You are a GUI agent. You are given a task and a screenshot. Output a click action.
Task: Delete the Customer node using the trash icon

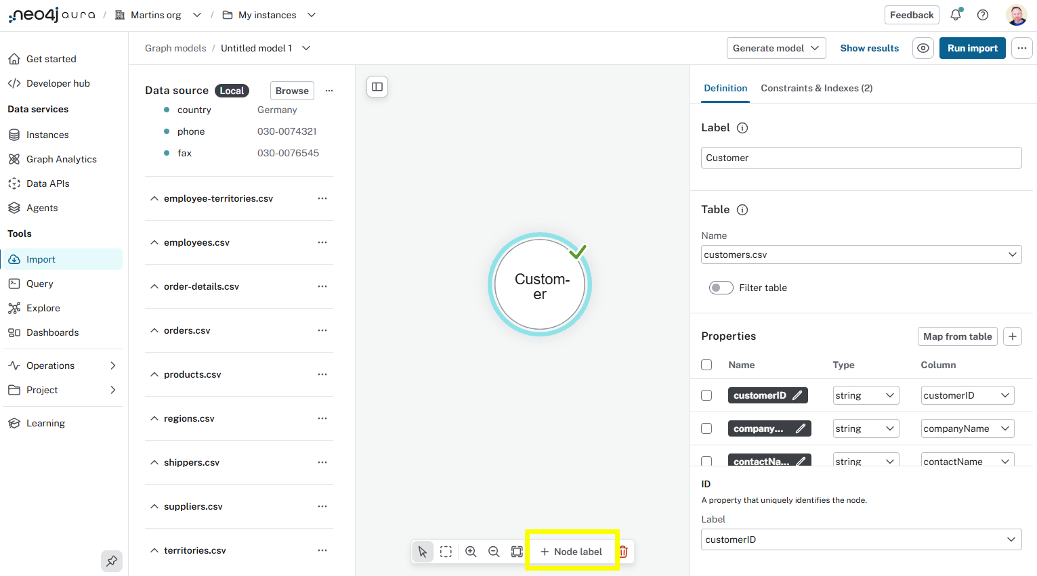tap(622, 551)
